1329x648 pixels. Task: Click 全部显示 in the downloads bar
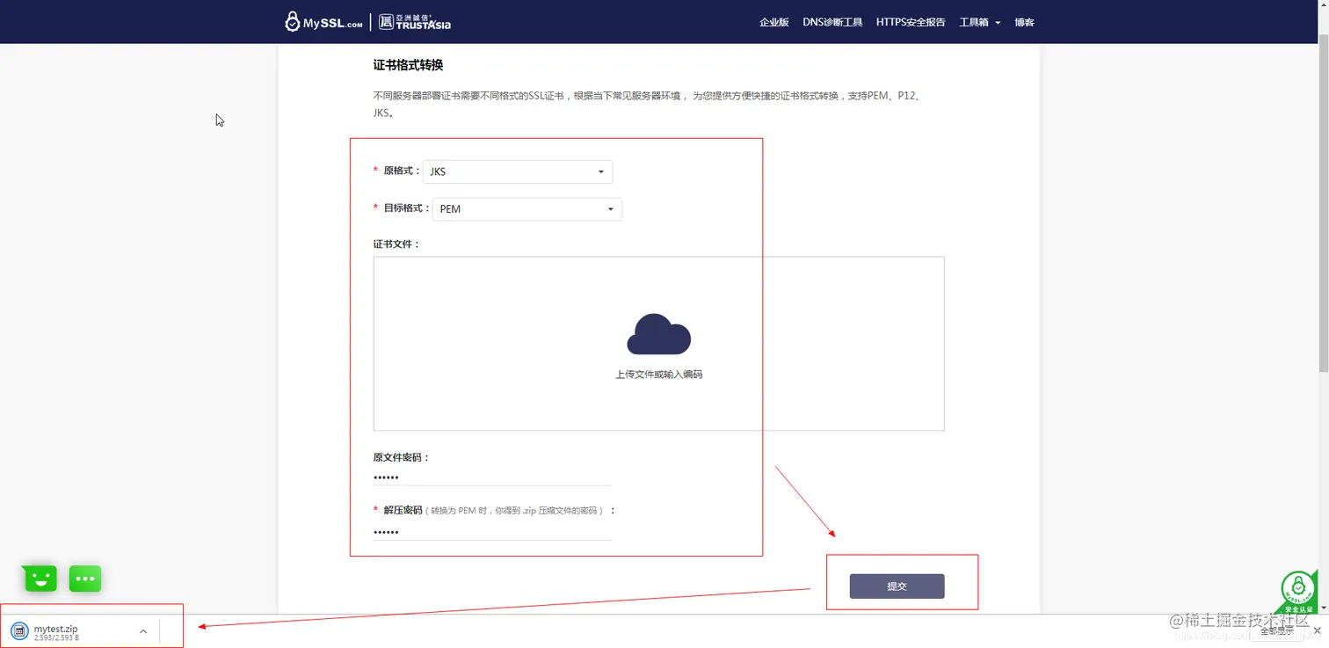click(1276, 631)
